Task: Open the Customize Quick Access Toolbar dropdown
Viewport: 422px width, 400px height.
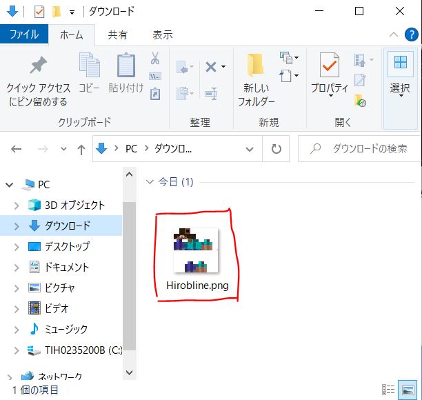Action: (72, 12)
